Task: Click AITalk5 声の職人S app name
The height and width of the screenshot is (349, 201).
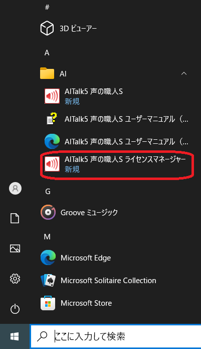Action: pyautogui.click(x=94, y=92)
